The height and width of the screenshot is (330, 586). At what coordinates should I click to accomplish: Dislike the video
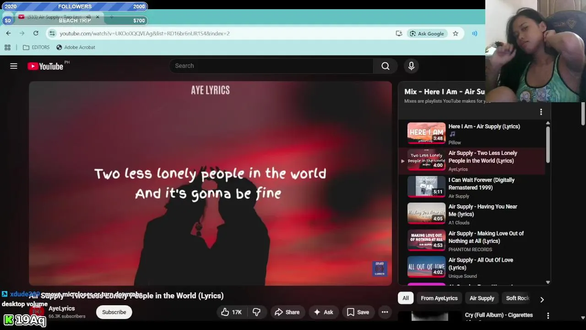(256, 312)
